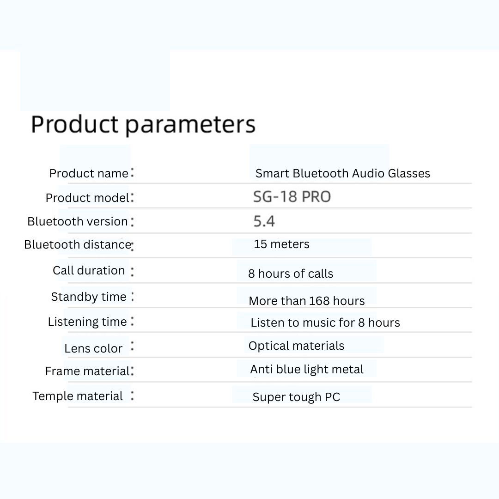Click Smart Bluetooth Audio Glasses text
Screen dimensions: 499x499
pyautogui.click(x=342, y=173)
